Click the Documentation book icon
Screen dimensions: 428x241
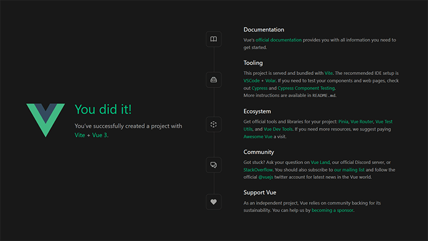pyautogui.click(x=214, y=39)
